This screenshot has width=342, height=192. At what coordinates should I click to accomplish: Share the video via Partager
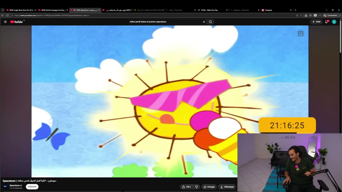tap(209, 187)
